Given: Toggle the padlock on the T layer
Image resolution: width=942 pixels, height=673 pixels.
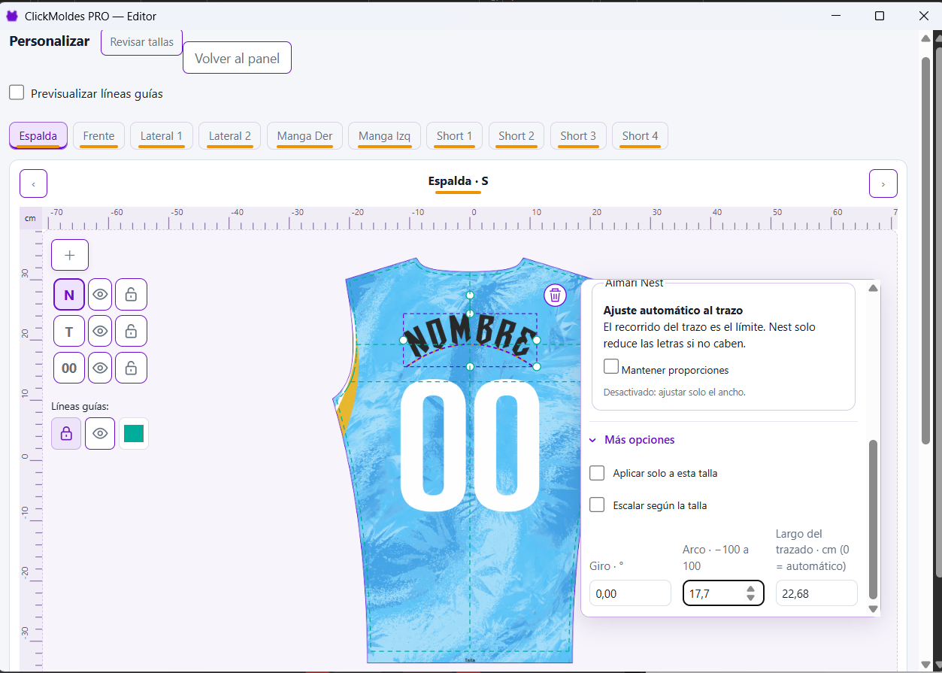Looking at the screenshot, I should [x=131, y=331].
